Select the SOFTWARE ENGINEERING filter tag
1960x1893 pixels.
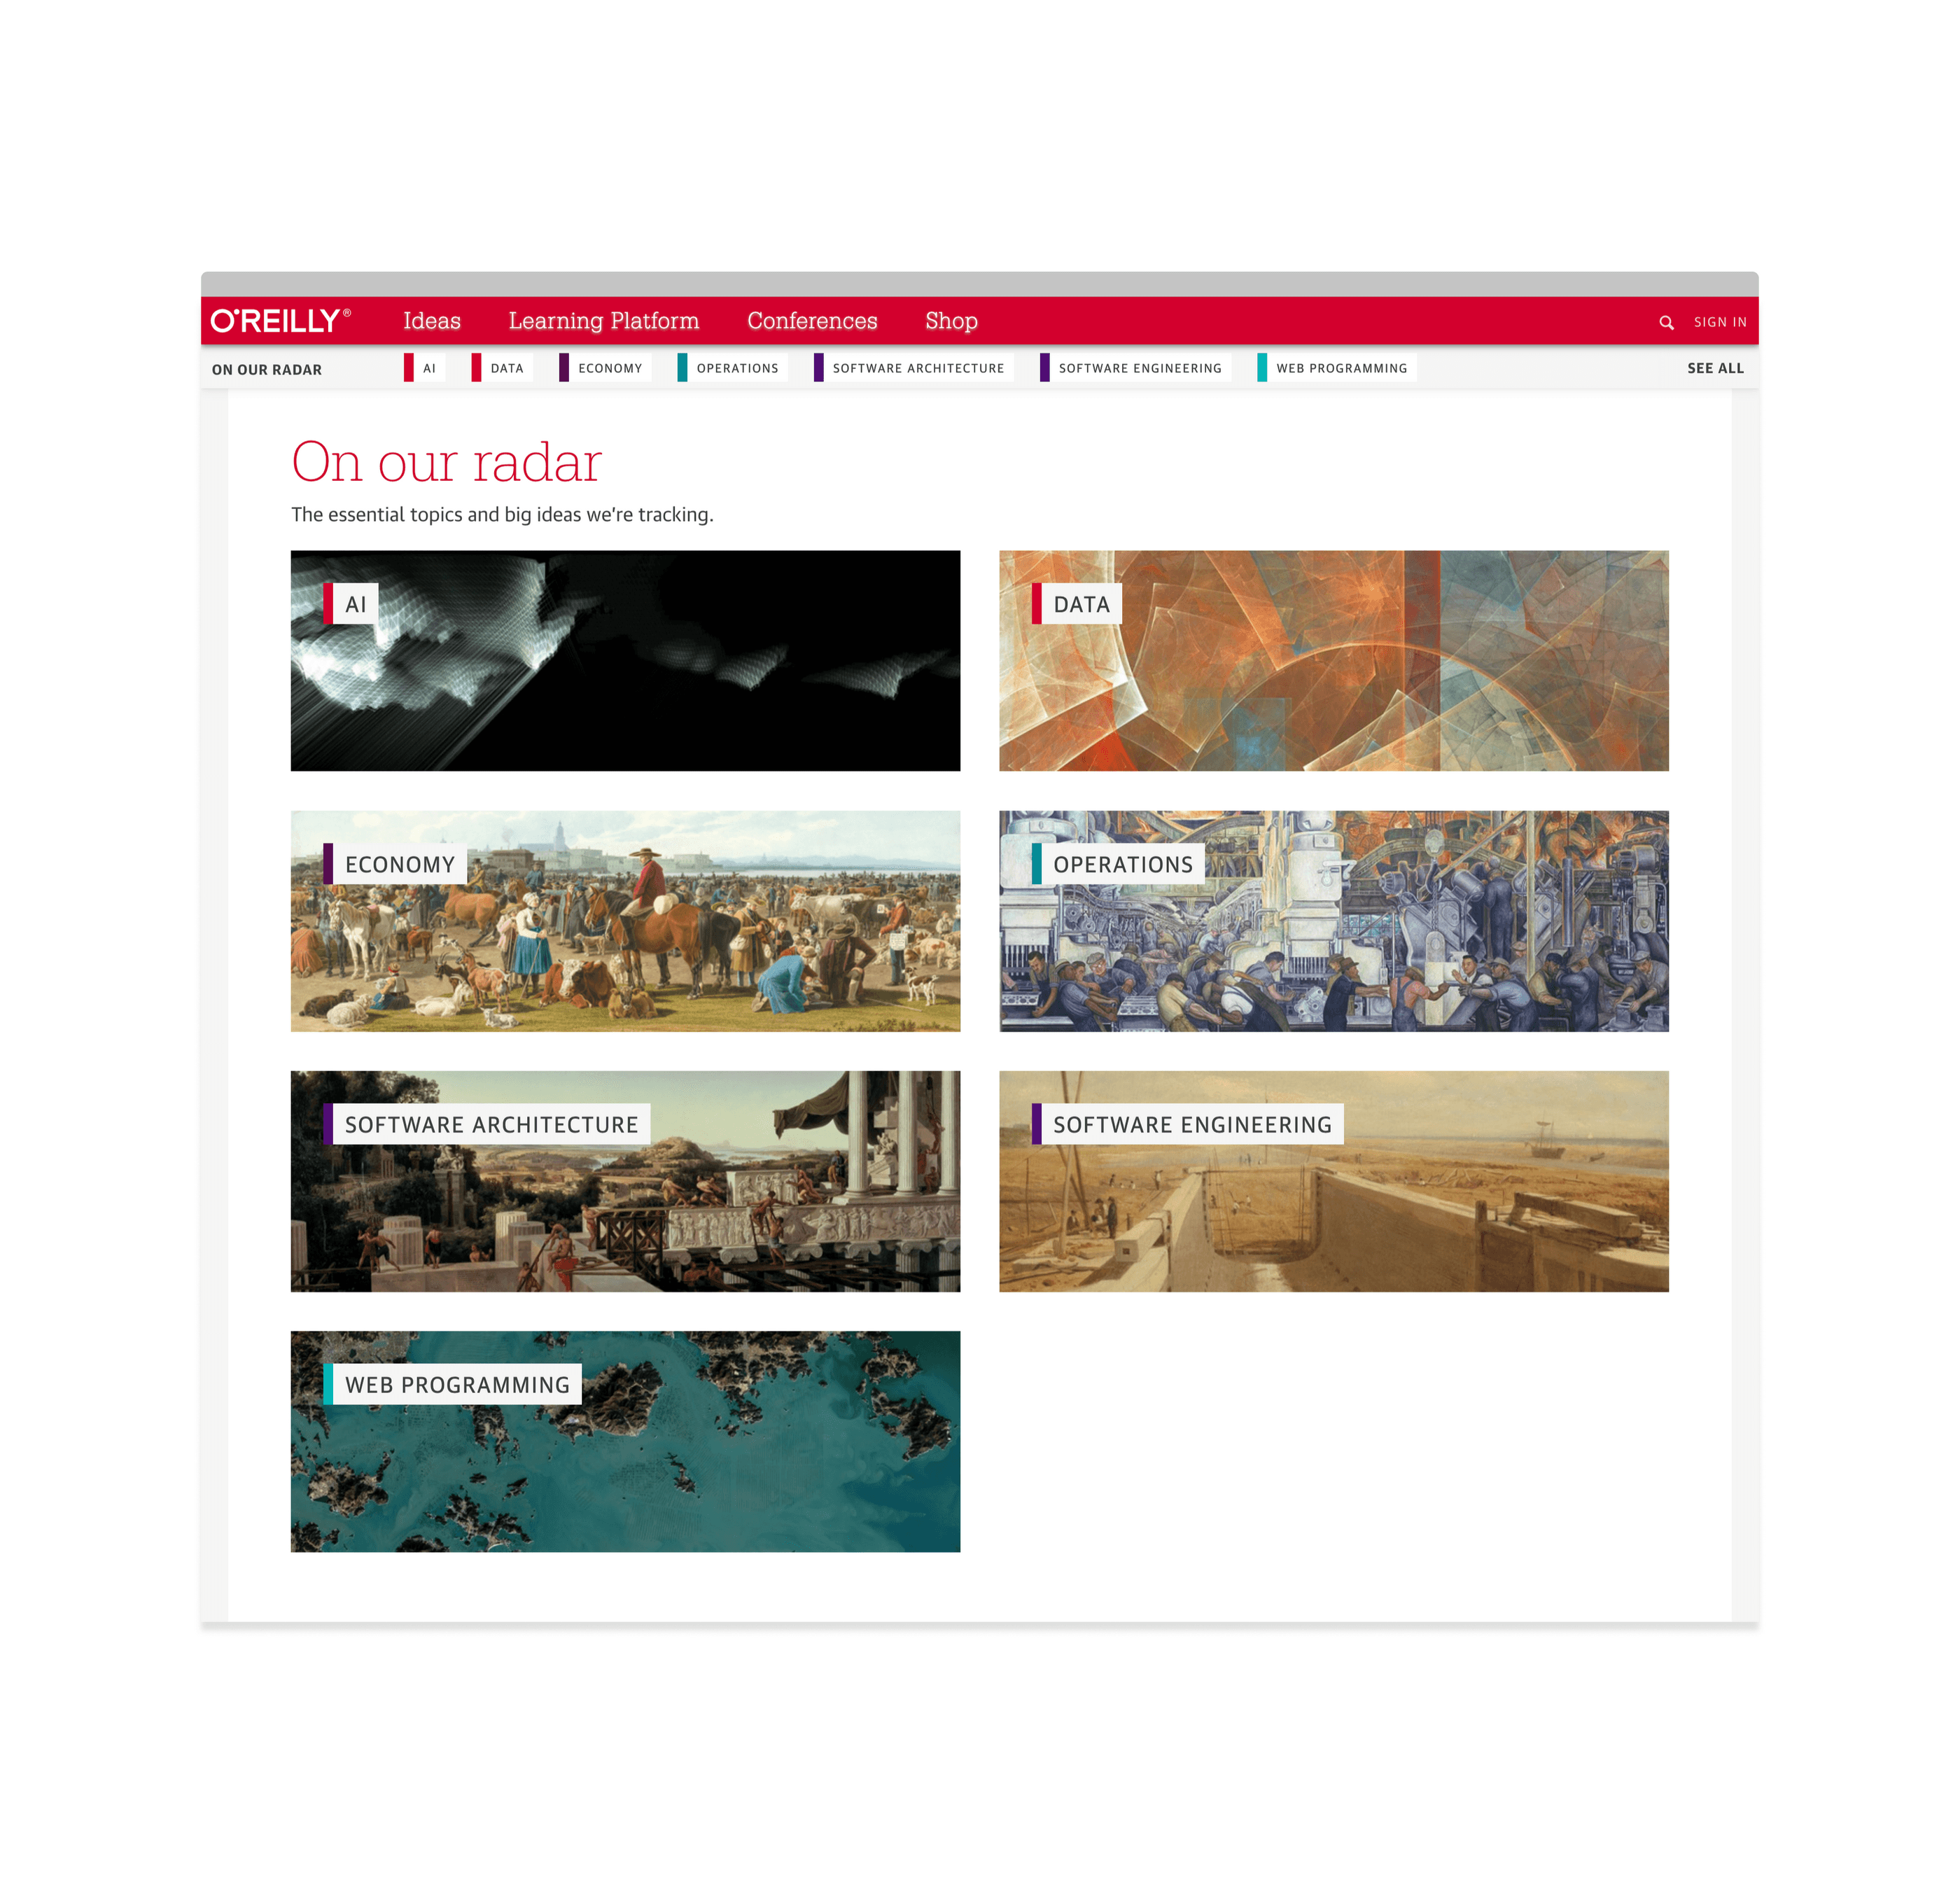(x=1140, y=368)
